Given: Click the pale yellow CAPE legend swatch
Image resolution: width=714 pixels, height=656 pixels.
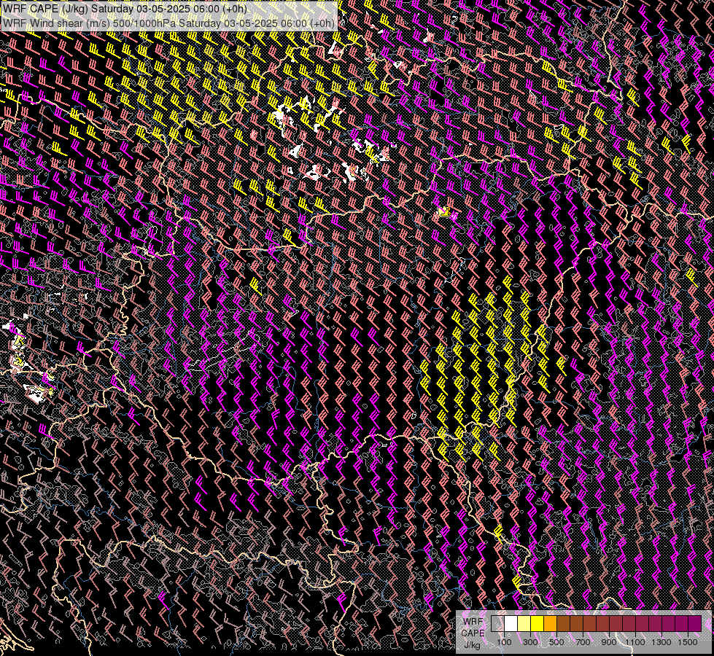Looking at the screenshot, I should pos(524,623).
